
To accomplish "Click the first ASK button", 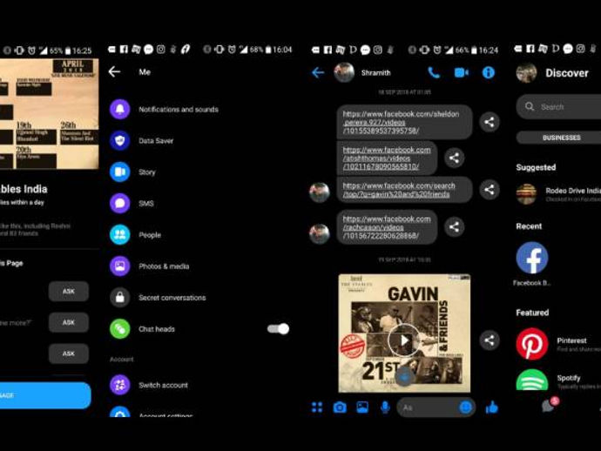I will tap(69, 291).
